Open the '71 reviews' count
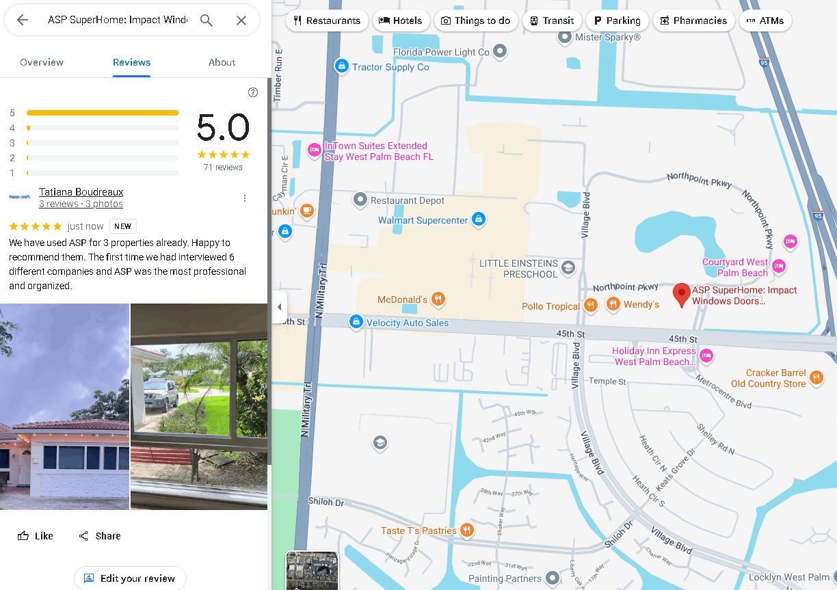Image resolution: width=837 pixels, height=590 pixels. (x=223, y=167)
